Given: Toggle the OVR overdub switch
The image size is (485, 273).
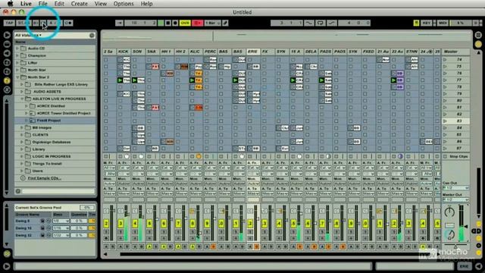Looking at the screenshot, I should [185, 23].
